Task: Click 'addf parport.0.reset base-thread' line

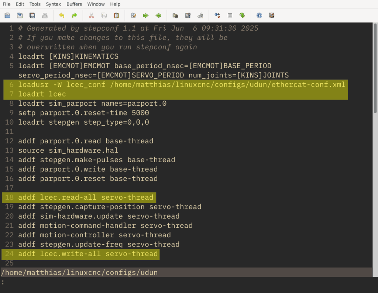Action: click(88, 178)
